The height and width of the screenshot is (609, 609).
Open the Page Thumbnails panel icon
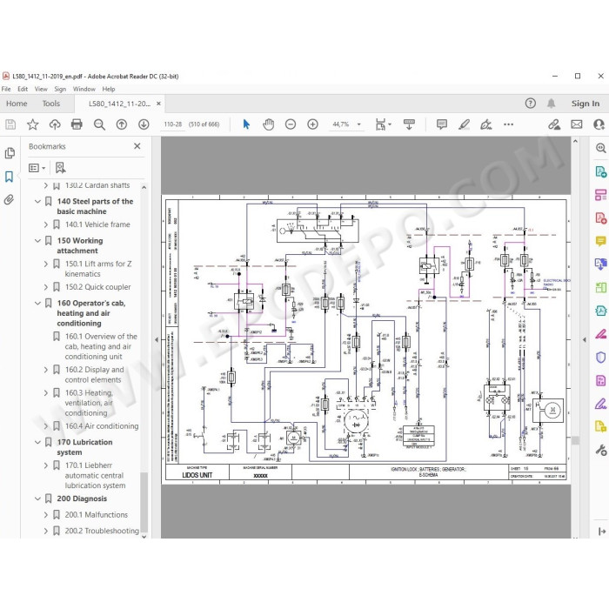point(10,153)
